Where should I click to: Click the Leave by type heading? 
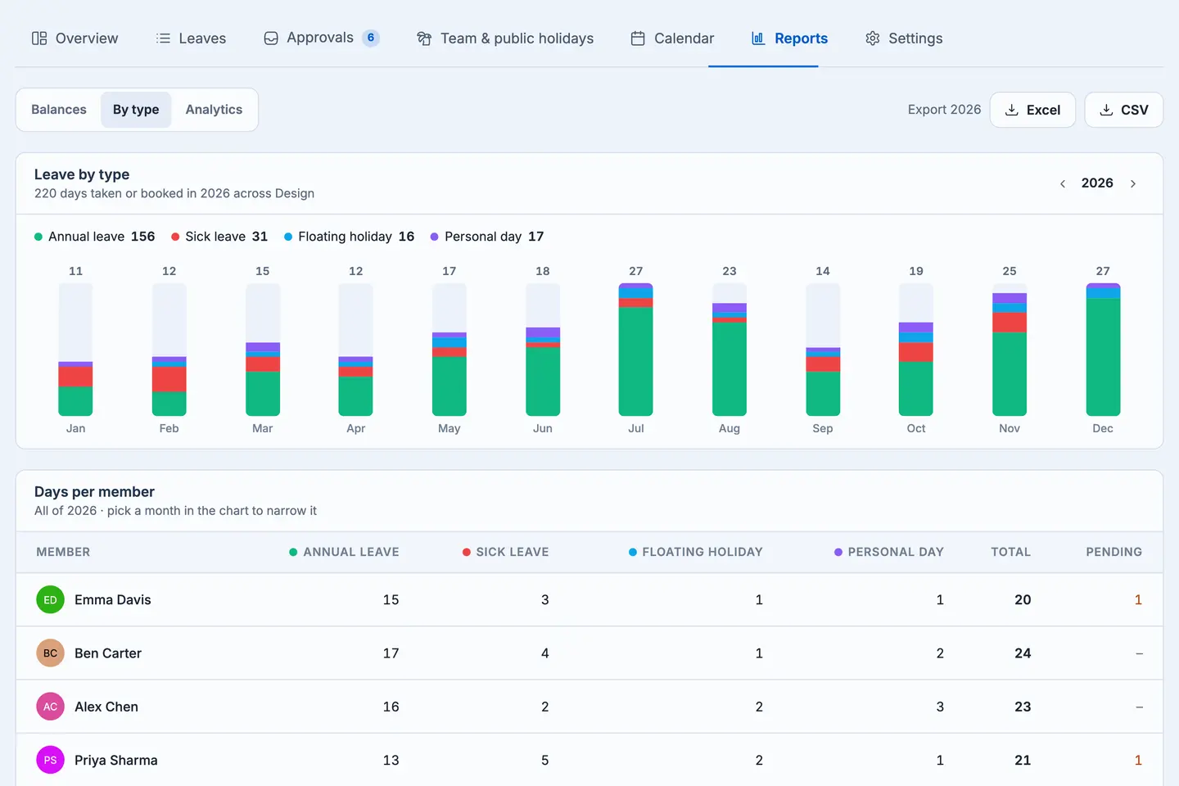coord(82,174)
